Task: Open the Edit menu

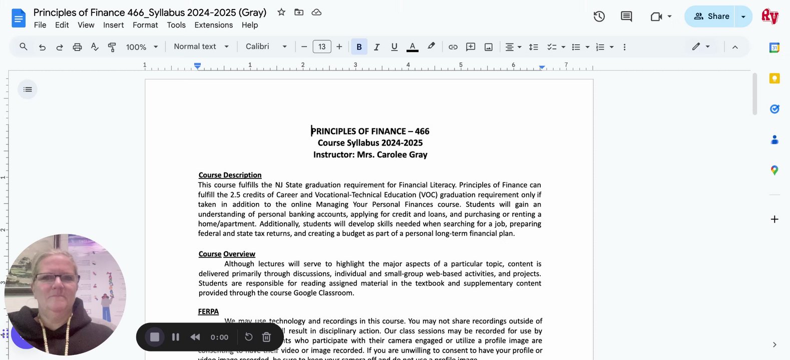Action: pos(62,25)
